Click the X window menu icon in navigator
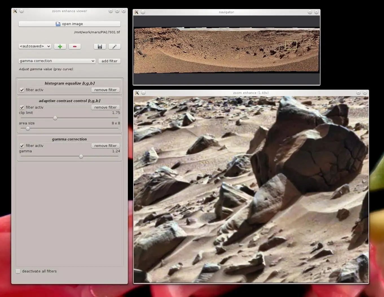Screen dimensions: 384x297 pyautogui.click(x=137, y=12)
